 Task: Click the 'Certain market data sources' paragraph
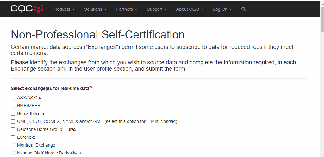(152, 50)
